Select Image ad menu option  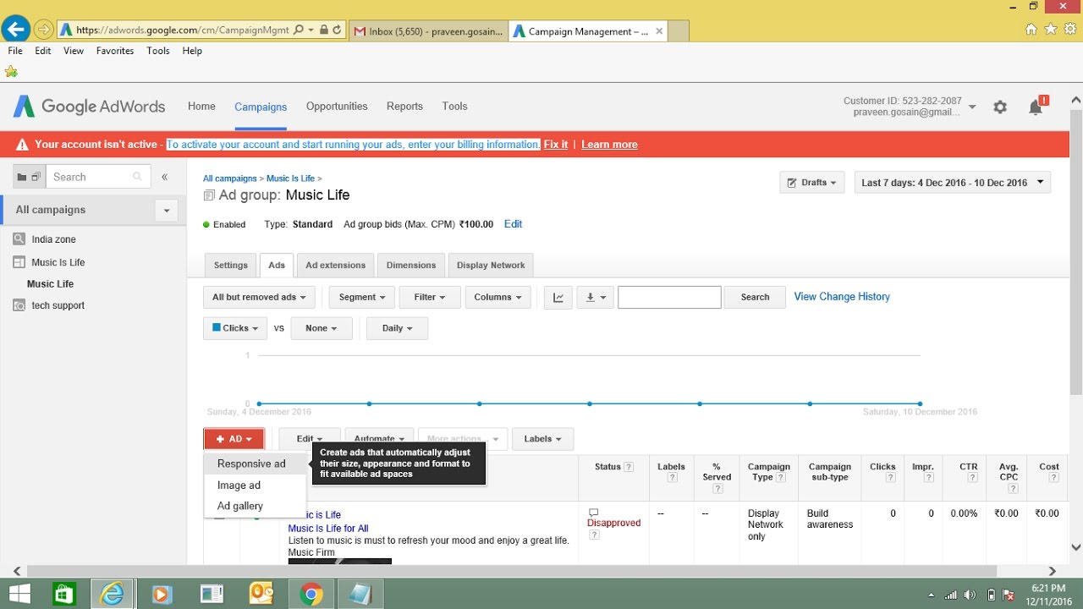tap(255, 486)
